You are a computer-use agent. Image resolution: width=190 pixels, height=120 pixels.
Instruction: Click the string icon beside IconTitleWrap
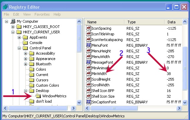pos(89,34)
